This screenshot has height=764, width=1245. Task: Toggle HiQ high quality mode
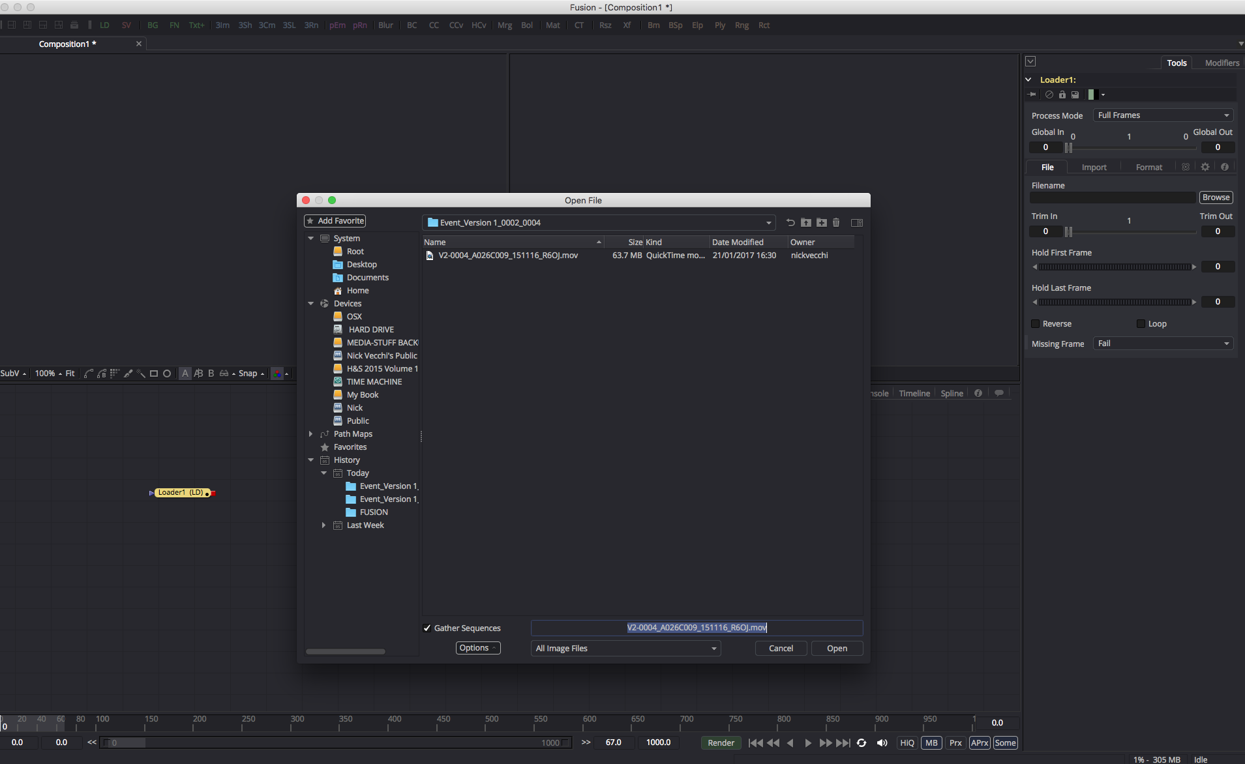coord(907,743)
